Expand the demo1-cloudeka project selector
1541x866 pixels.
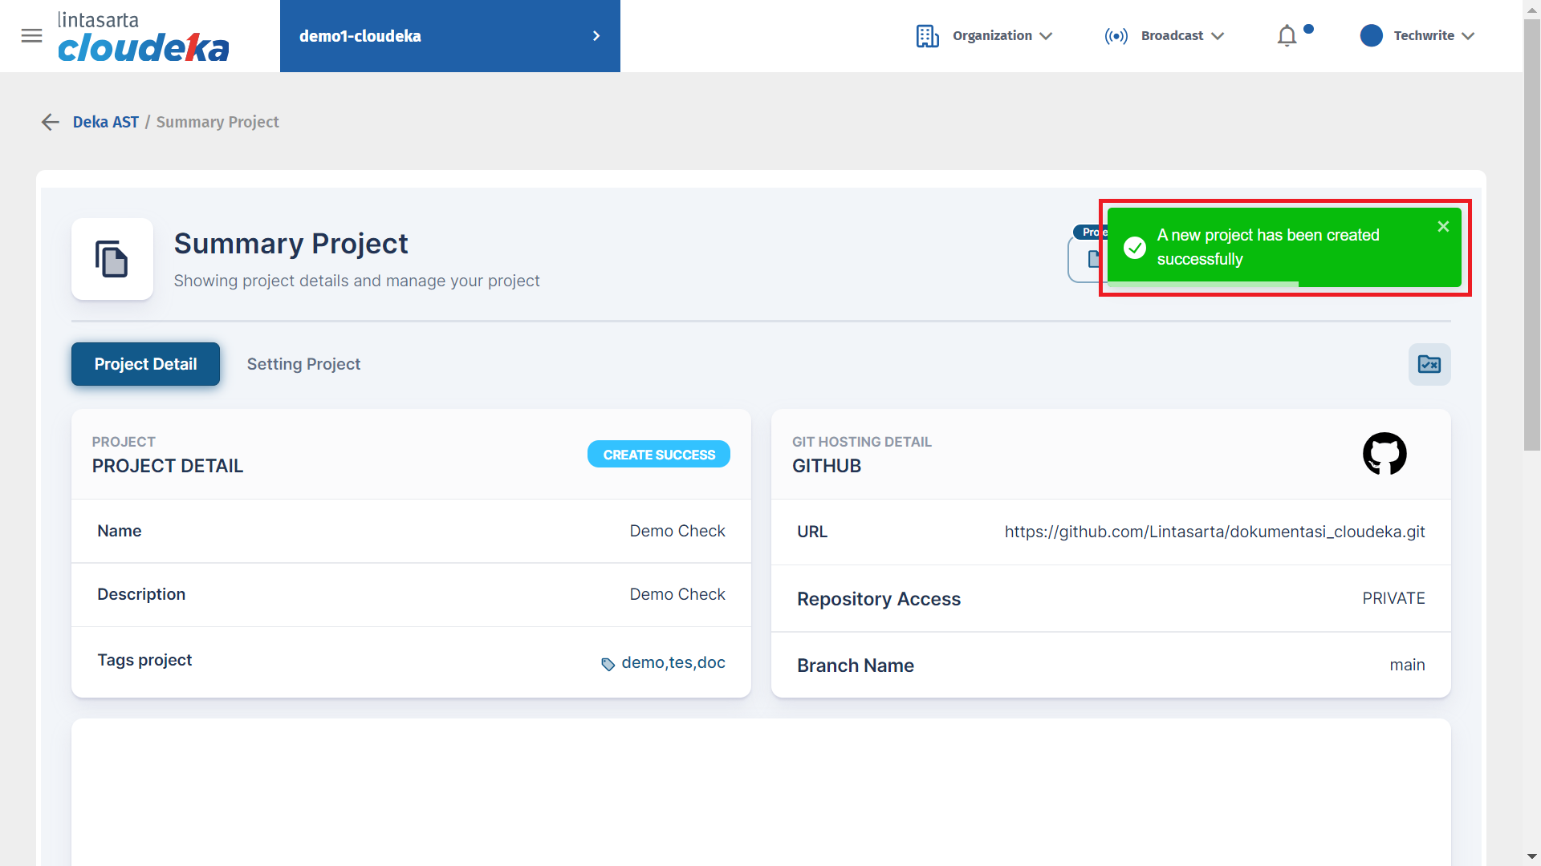point(449,36)
